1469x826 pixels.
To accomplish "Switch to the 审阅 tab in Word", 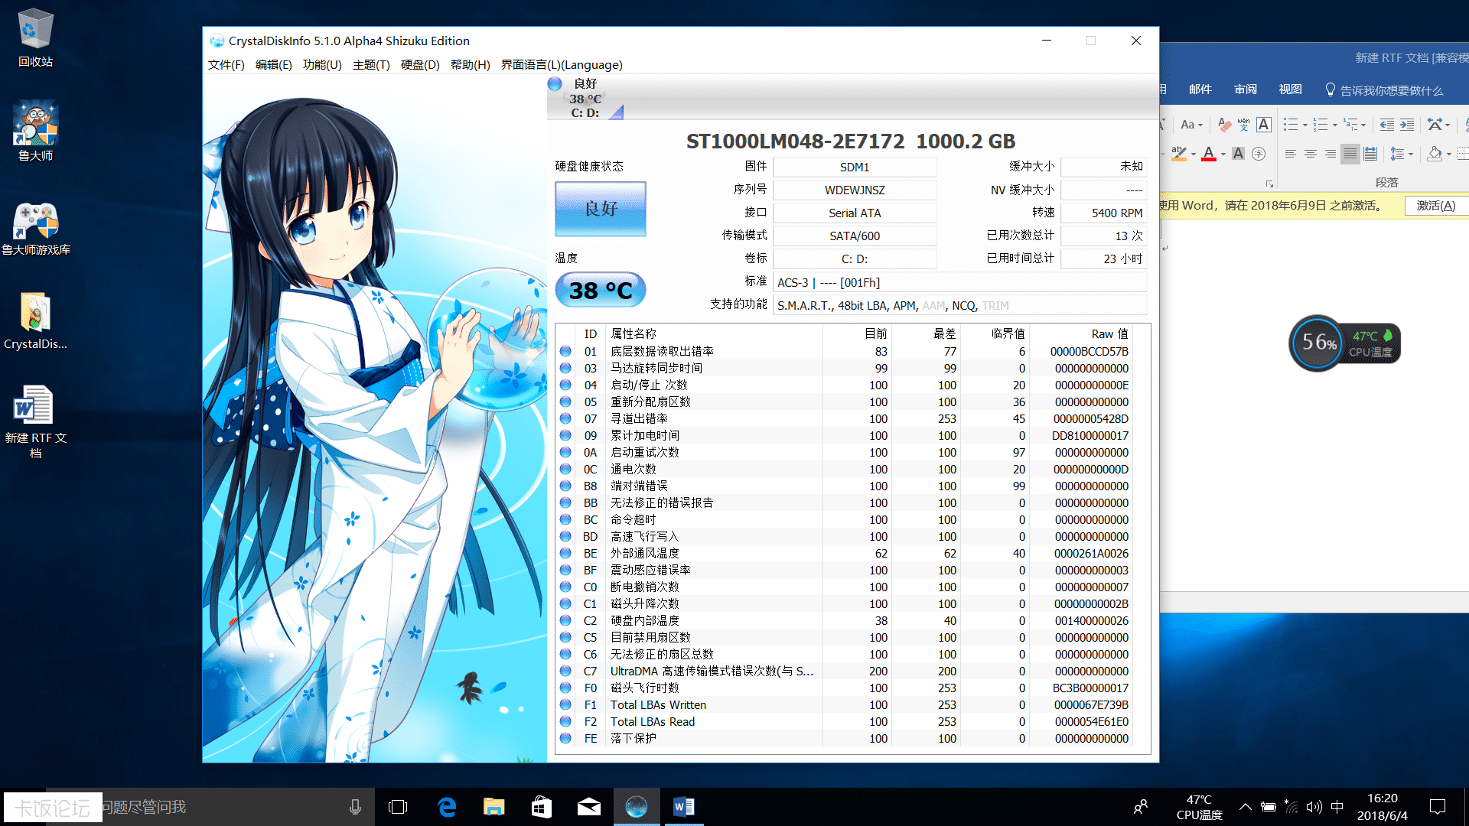I will click(1246, 89).
